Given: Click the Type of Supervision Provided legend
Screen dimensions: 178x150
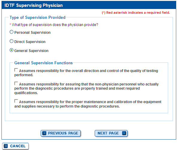Looking at the screenshot, I should click(x=37, y=18).
